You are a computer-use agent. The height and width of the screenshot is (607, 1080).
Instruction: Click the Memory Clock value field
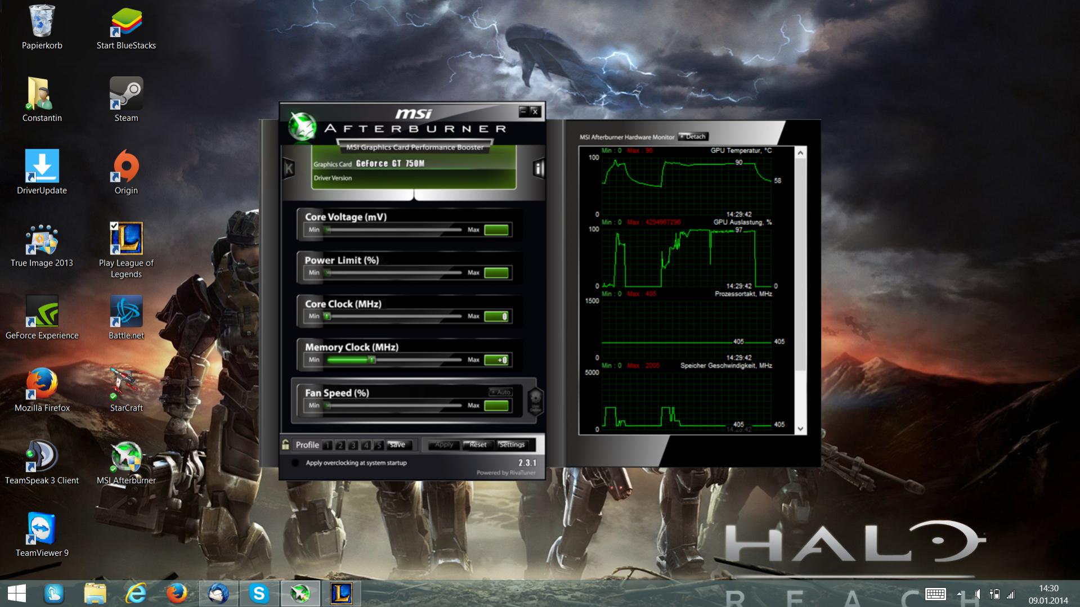496,360
